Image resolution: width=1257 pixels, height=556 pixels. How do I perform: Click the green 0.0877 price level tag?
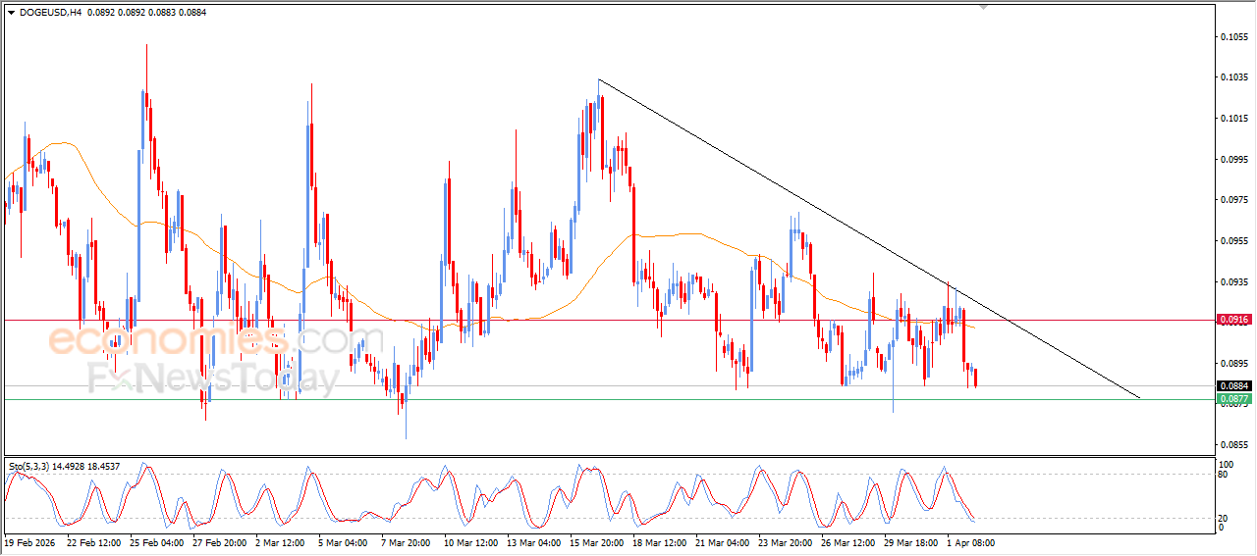(1233, 399)
